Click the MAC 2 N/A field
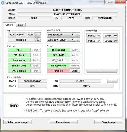This screenshot has height=132, width=127. 32,86
